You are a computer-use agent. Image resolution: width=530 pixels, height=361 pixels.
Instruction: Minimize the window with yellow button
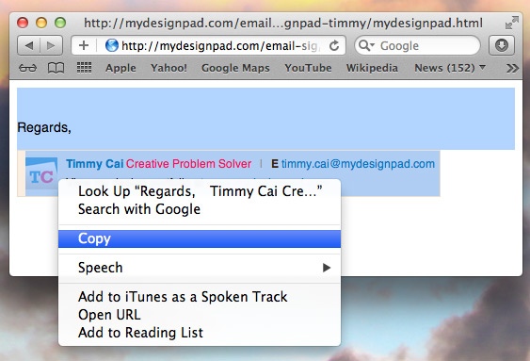tap(41, 23)
